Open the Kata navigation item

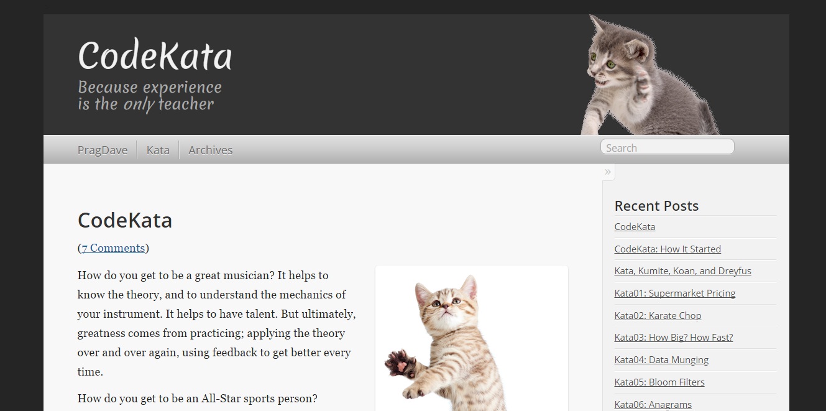coord(158,150)
